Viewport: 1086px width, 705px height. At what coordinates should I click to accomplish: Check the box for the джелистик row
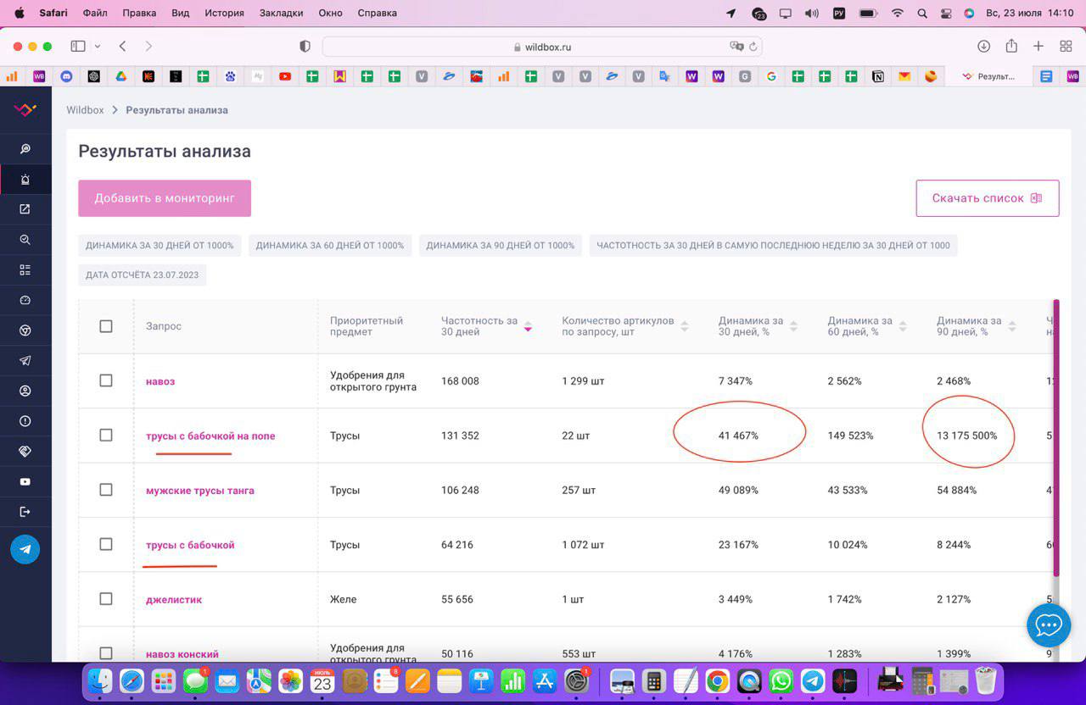click(x=106, y=598)
